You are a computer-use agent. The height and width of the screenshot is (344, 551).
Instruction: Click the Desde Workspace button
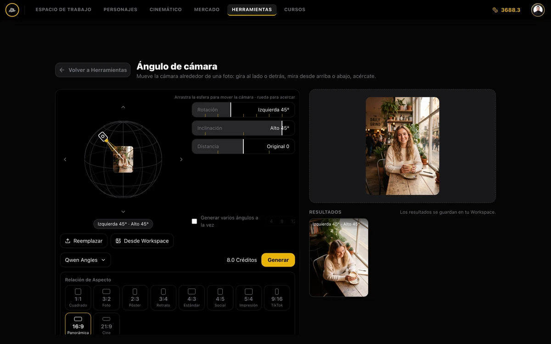coord(142,241)
